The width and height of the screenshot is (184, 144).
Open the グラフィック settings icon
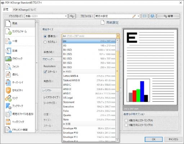pos(8,59)
